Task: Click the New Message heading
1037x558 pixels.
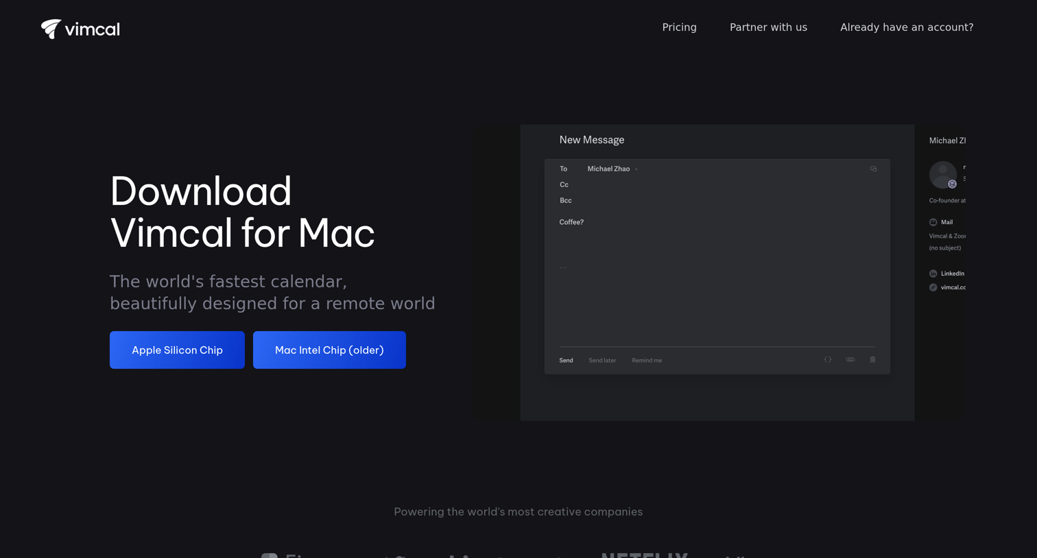Action: click(592, 140)
